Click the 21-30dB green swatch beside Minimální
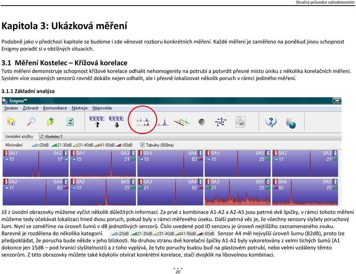The height and width of the screenshot is (274, 356). (54, 145)
